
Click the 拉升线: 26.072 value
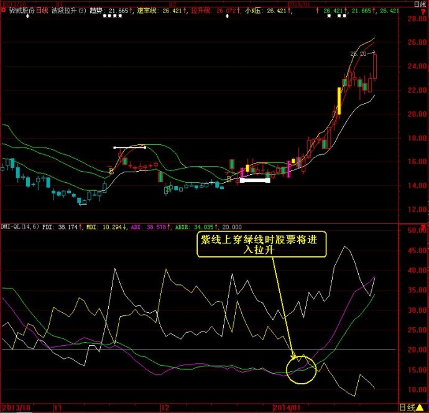coord(213,11)
